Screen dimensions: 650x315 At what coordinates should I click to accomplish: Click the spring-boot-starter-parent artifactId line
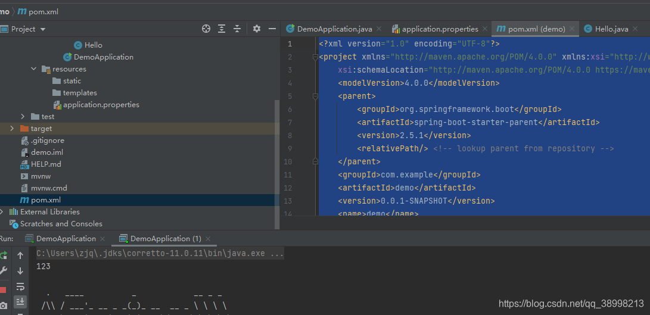(478, 122)
